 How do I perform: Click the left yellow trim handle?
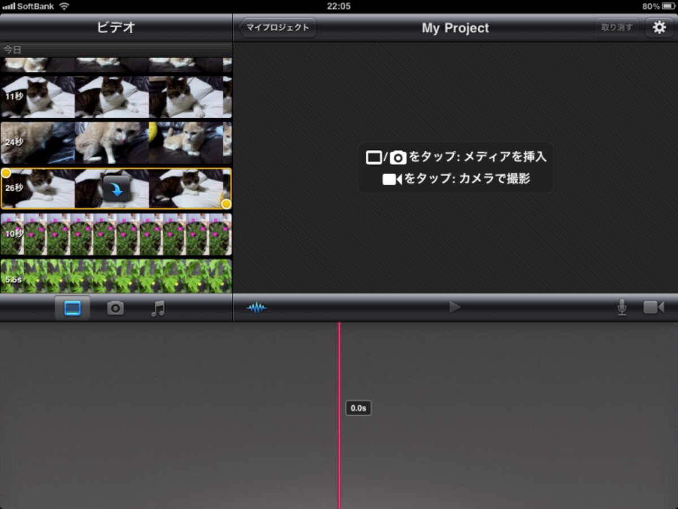(6, 173)
